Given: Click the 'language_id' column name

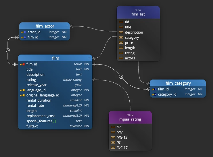Looking at the screenshot, I should pos(36,90).
